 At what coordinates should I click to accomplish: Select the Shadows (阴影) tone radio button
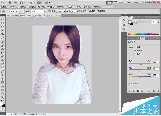pos(135,47)
